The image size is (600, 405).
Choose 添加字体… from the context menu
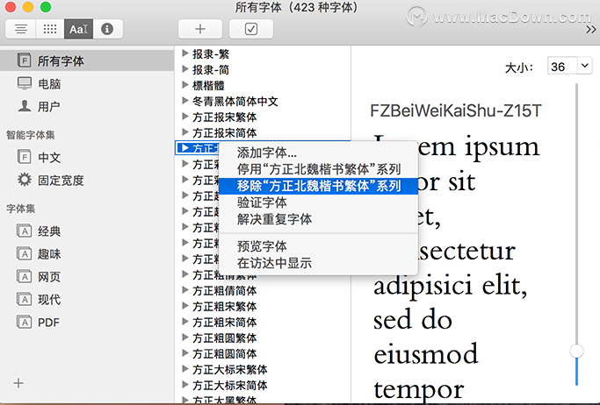(318, 153)
